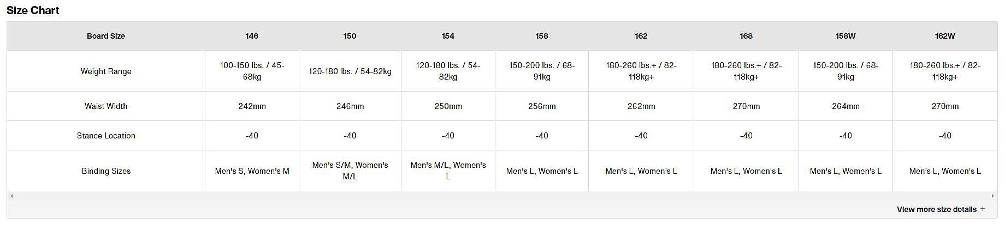
Task: Select the 158W board size header
Action: tap(846, 36)
